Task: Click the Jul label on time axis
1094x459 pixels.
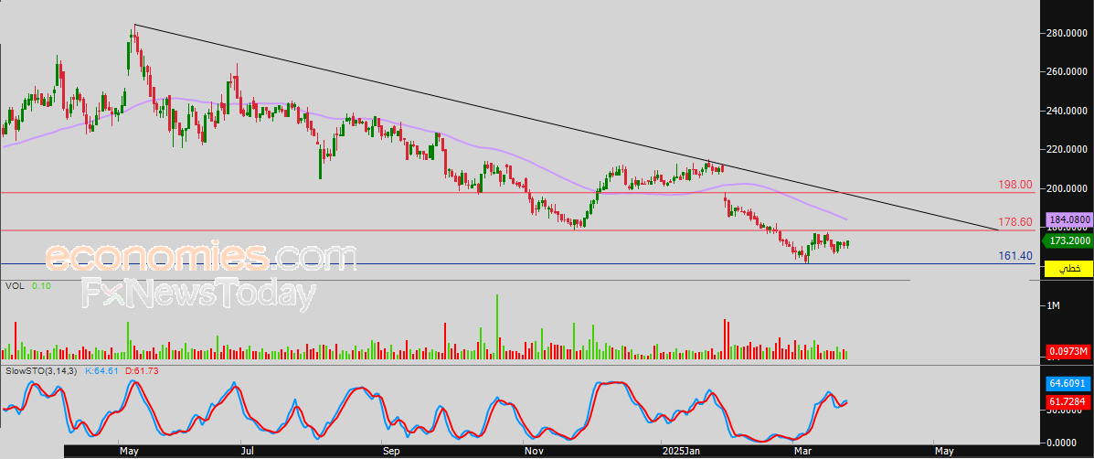Action: pos(246,452)
